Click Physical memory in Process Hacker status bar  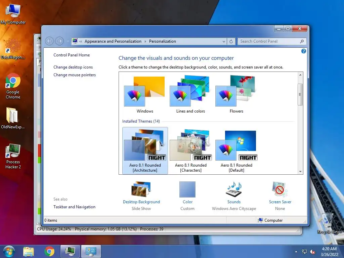(x=106, y=229)
